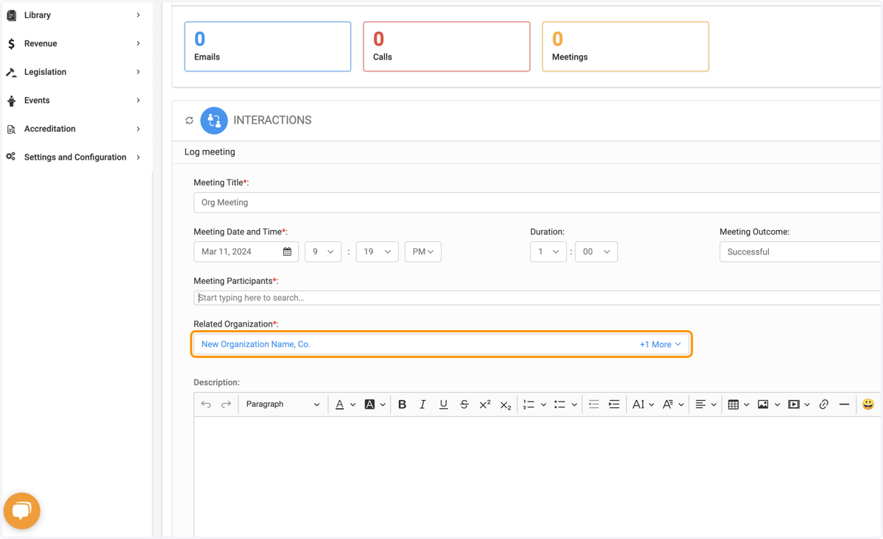Click the Meeting Outcome field
The image size is (883, 539).
point(801,251)
